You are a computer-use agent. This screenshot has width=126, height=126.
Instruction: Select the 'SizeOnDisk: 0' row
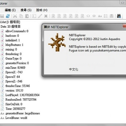[x=14, y=104]
